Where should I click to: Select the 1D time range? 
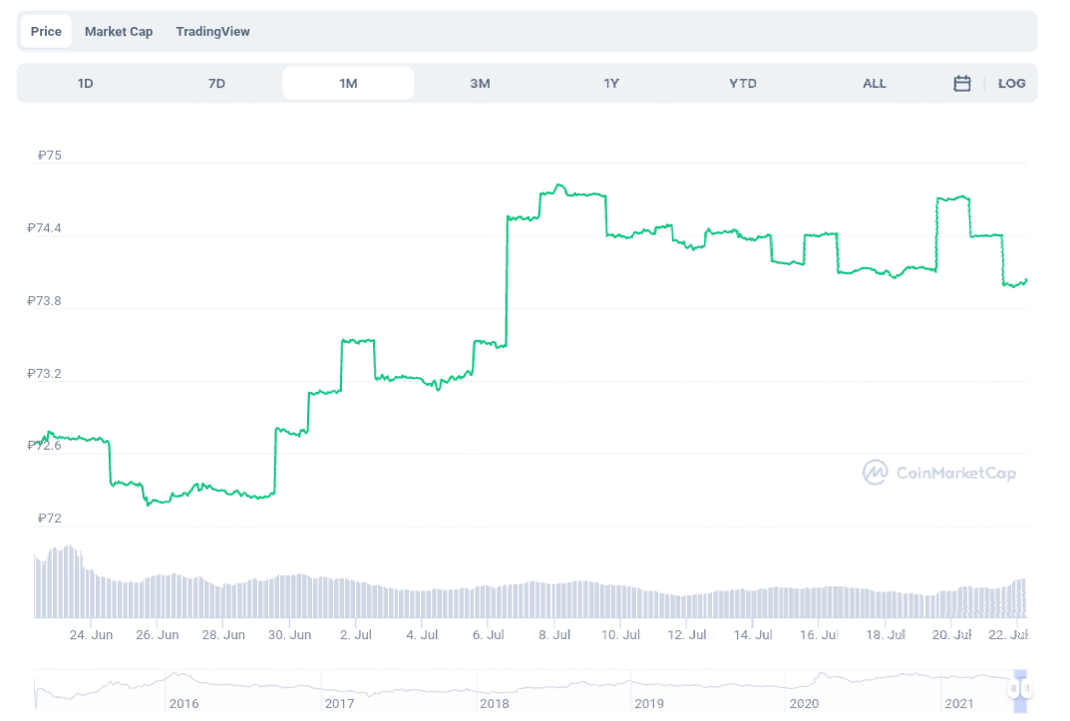pos(85,84)
